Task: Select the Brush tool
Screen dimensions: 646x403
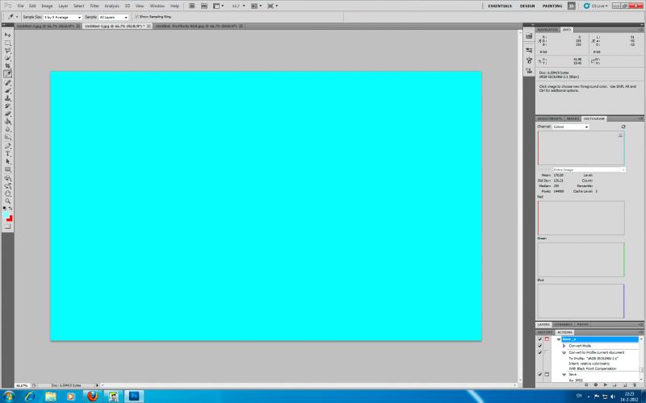Action: pyautogui.click(x=7, y=91)
